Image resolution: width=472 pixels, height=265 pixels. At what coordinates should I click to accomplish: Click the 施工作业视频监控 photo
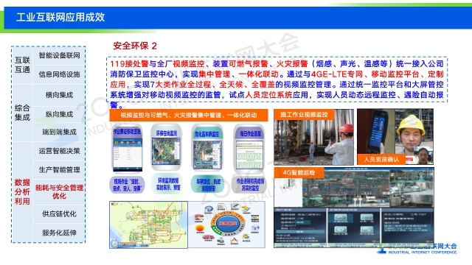[x=313, y=137]
